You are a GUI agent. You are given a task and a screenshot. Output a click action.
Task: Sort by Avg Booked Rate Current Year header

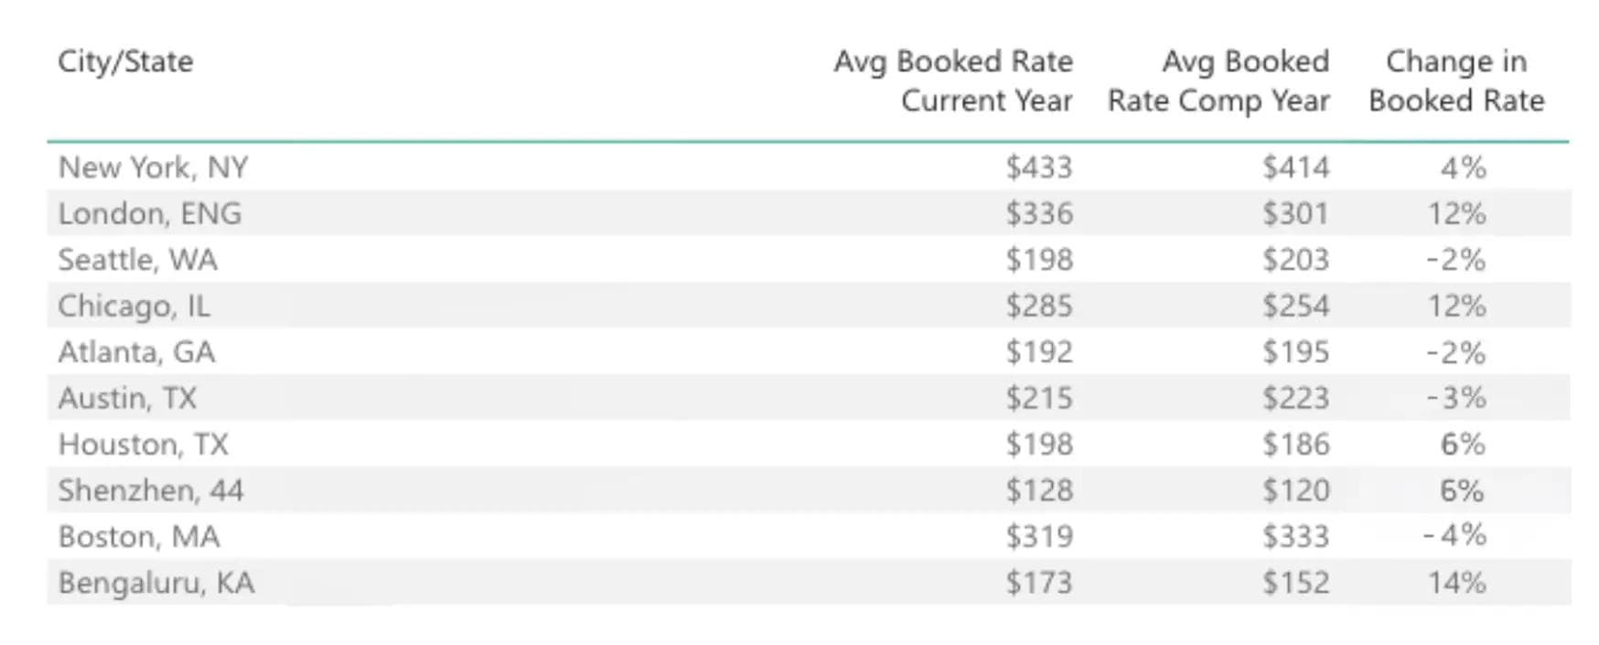coord(953,81)
